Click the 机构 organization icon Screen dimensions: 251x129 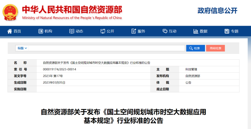tap(41, 31)
